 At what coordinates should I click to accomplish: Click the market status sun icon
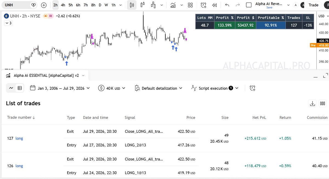45,16
